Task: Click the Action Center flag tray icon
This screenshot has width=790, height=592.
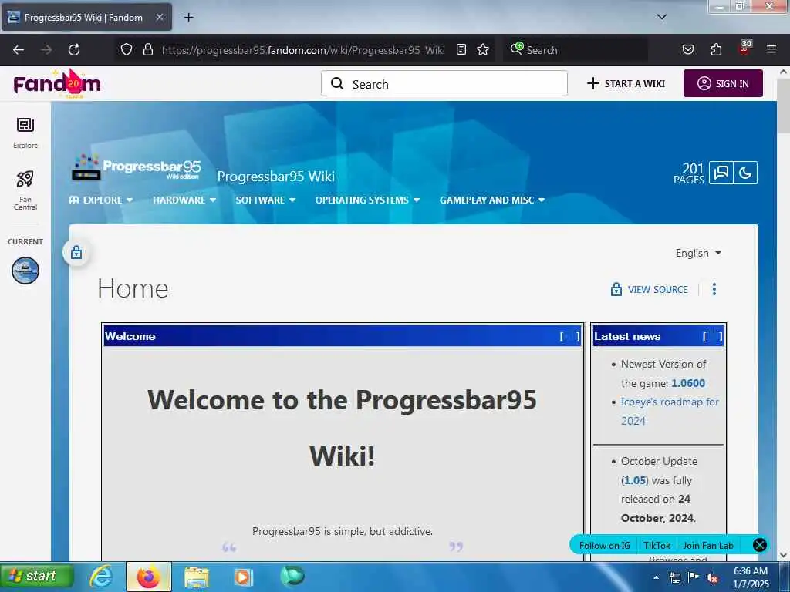Action: click(694, 577)
